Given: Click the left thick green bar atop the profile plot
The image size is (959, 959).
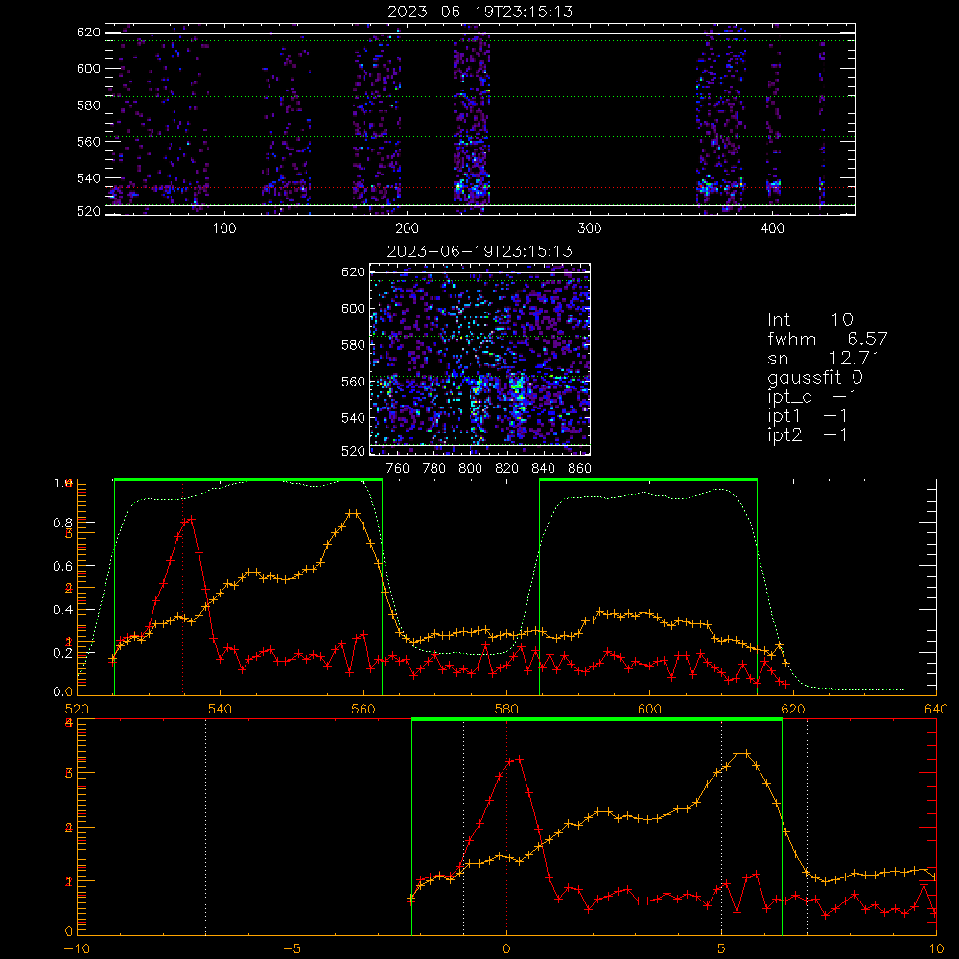Looking at the screenshot, I should tap(248, 479).
